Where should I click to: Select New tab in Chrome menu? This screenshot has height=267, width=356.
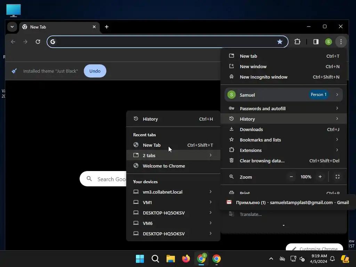click(284, 56)
